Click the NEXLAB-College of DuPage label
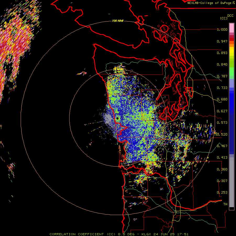Image resolution: width=236 pixels, height=236 pixels. tap(211, 3)
